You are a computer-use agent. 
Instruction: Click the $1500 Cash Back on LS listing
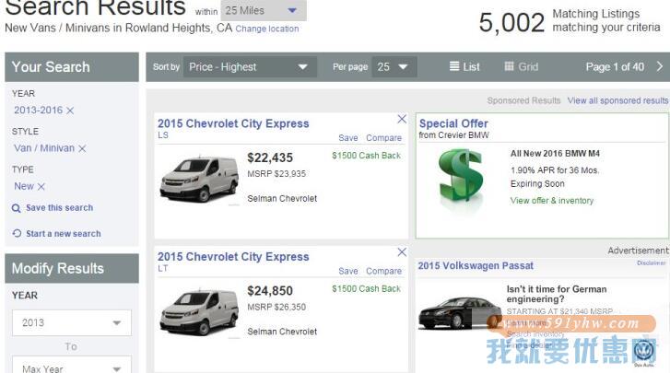coord(366,156)
